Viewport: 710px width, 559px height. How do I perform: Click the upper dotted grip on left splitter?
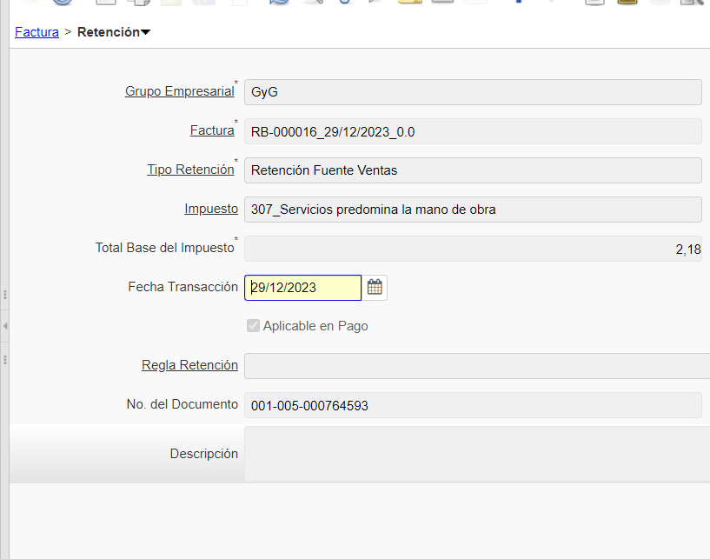tap(5, 294)
